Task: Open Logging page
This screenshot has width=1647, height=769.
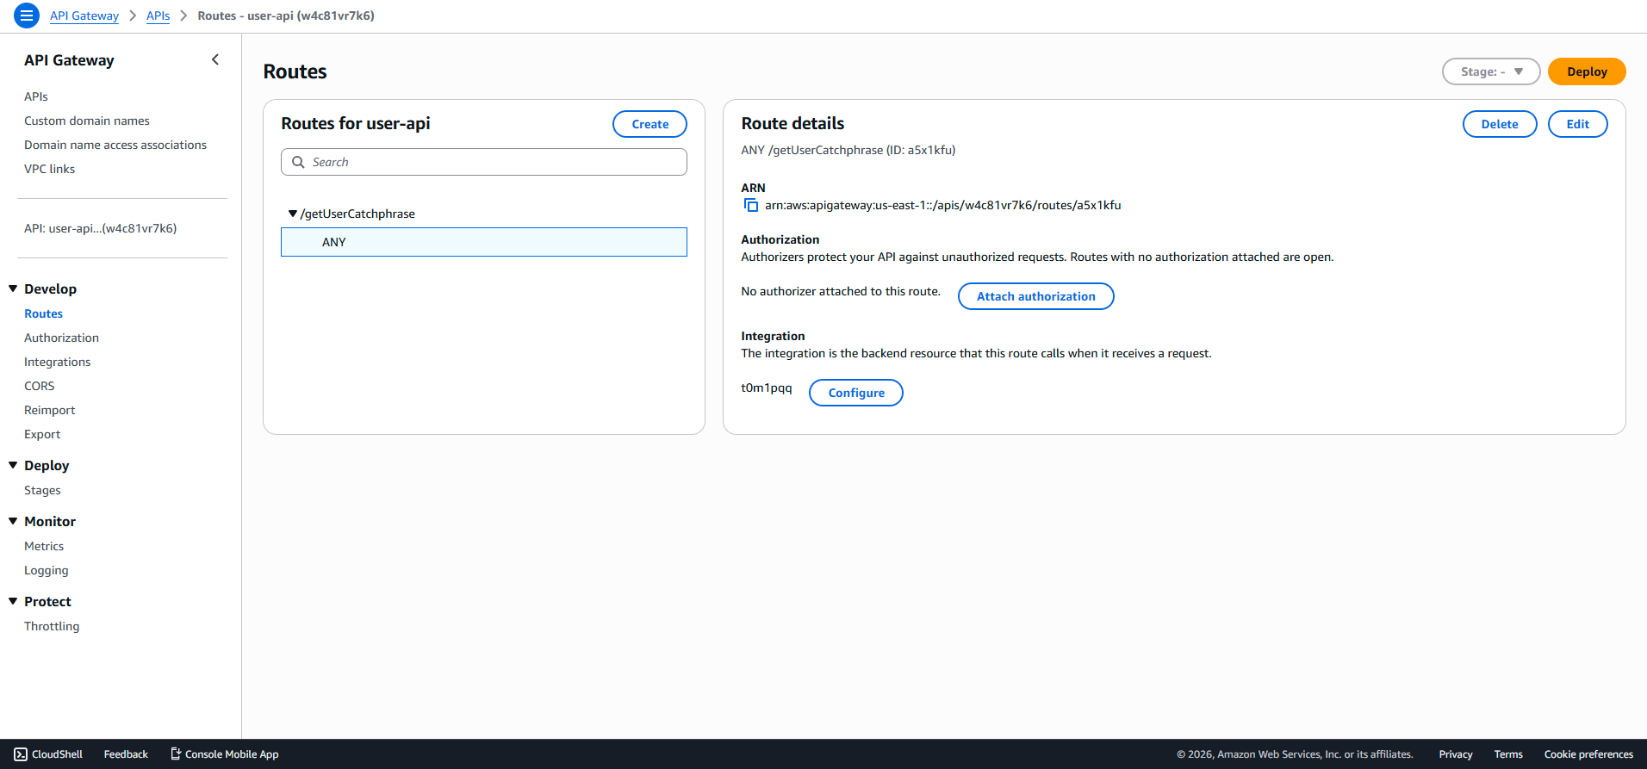Action: [x=46, y=570]
